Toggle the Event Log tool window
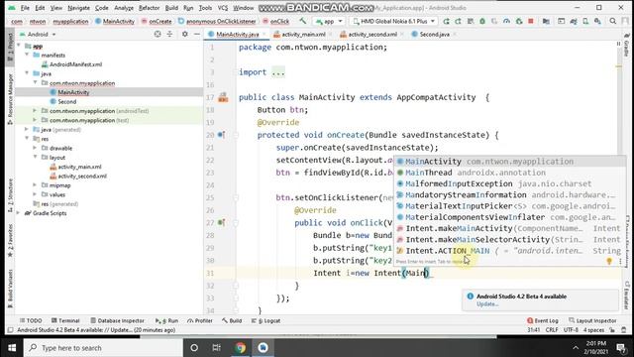 pos(543,320)
